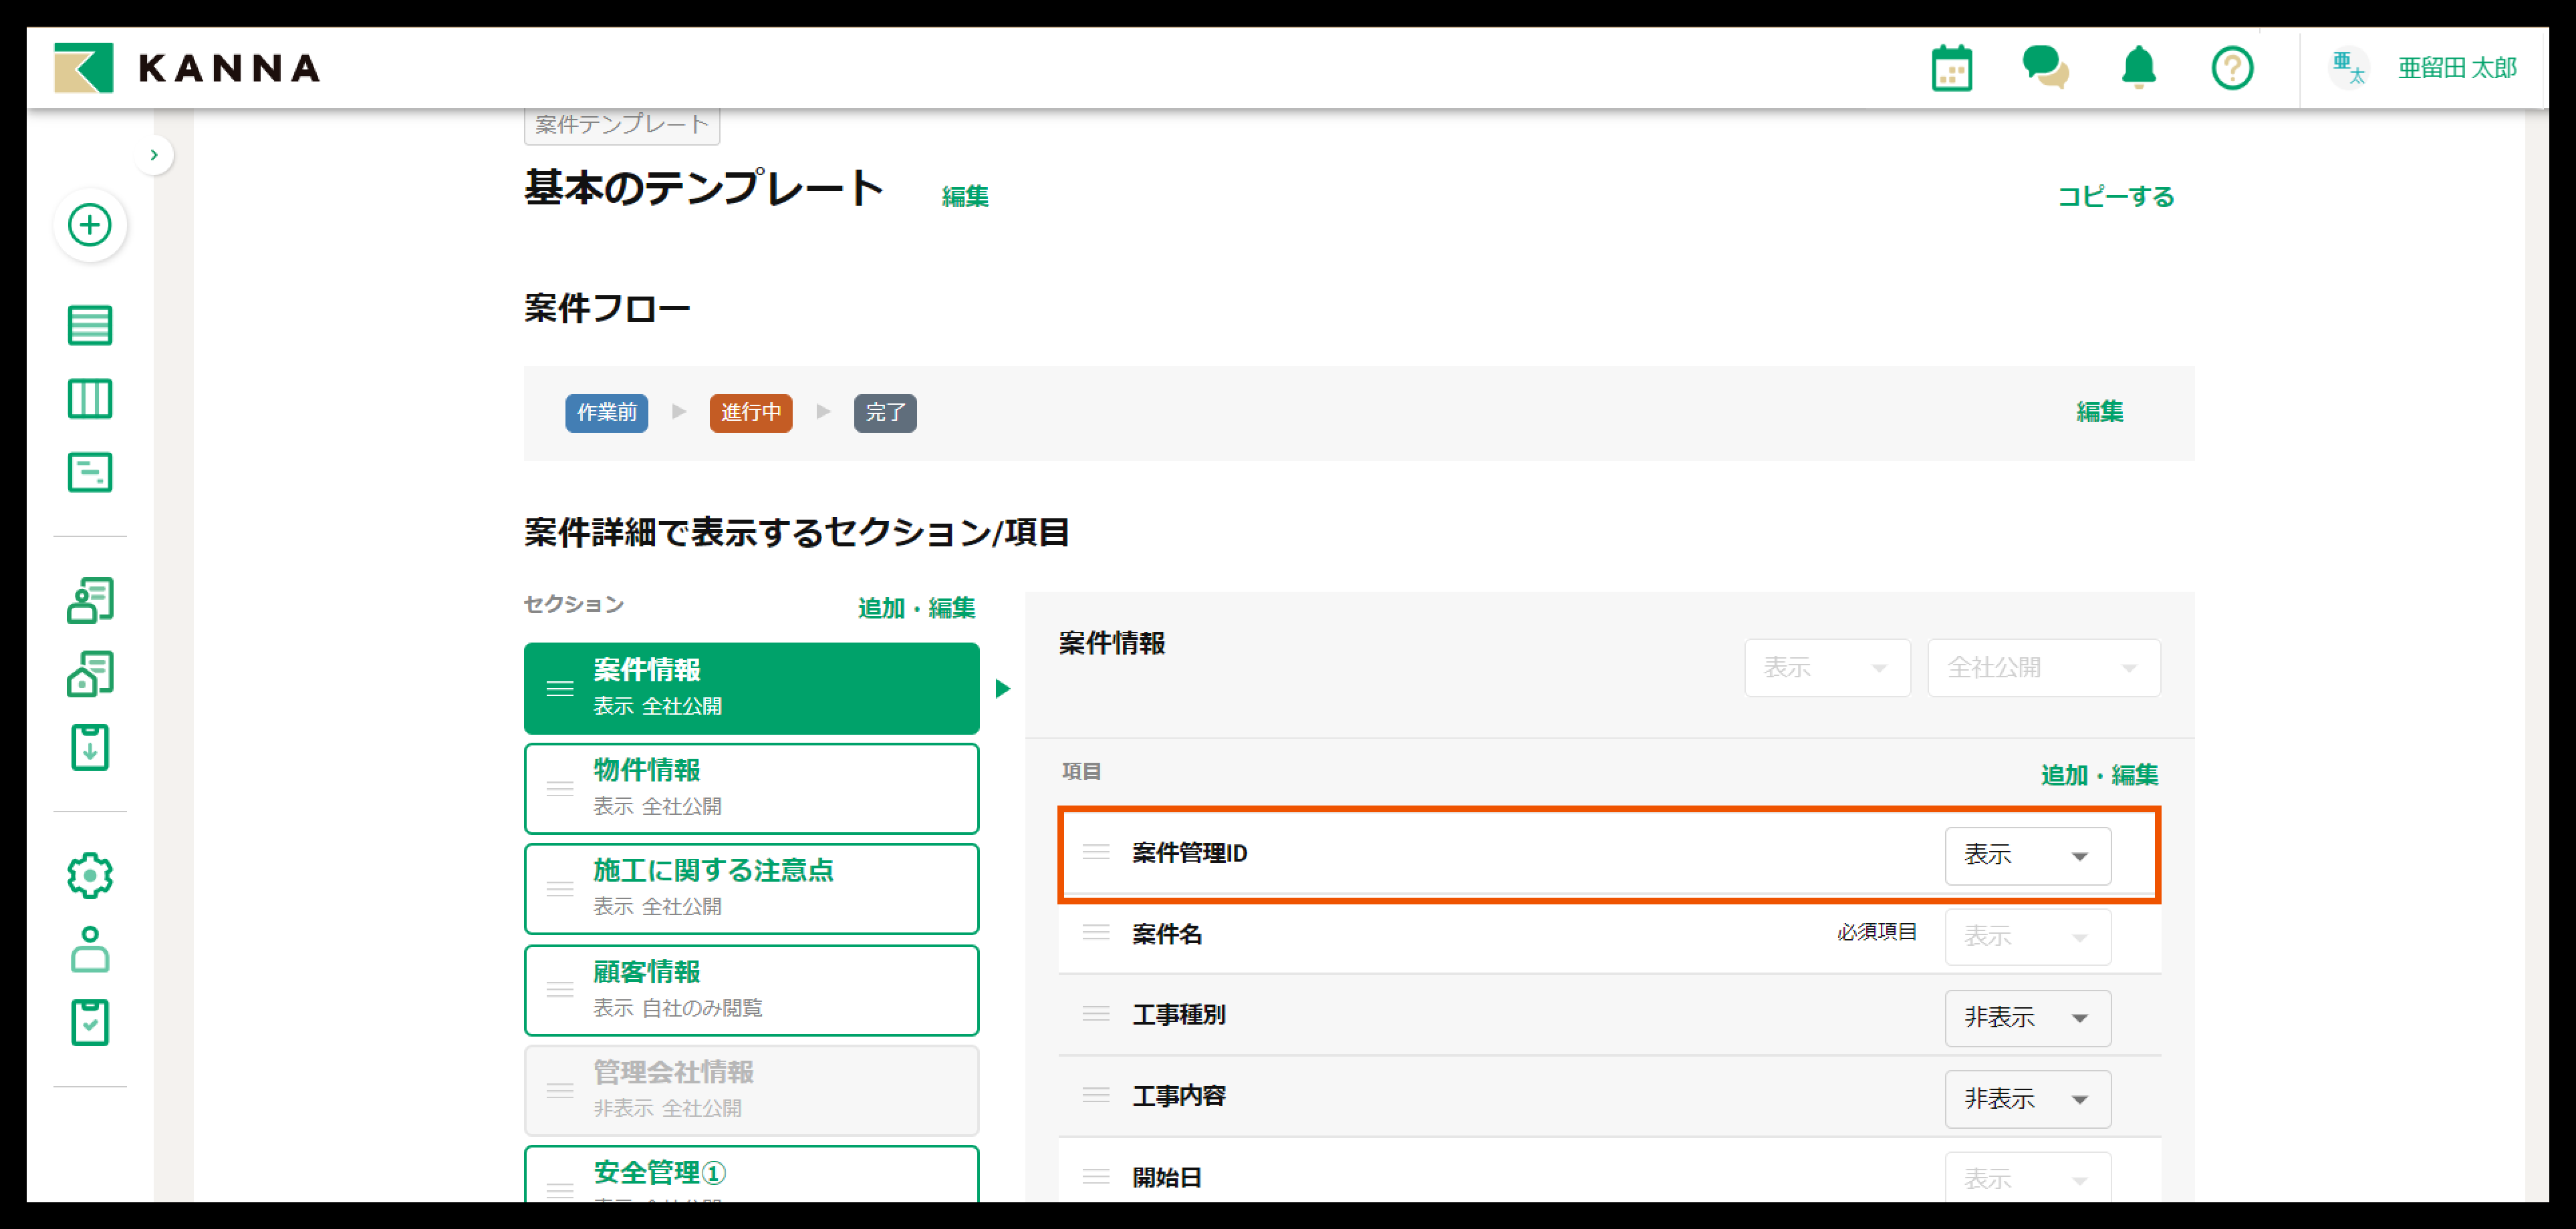The width and height of the screenshot is (2576, 1229).
Task: Open the 非表示 dropdown for 工事内容
Action: [x=2028, y=1099]
